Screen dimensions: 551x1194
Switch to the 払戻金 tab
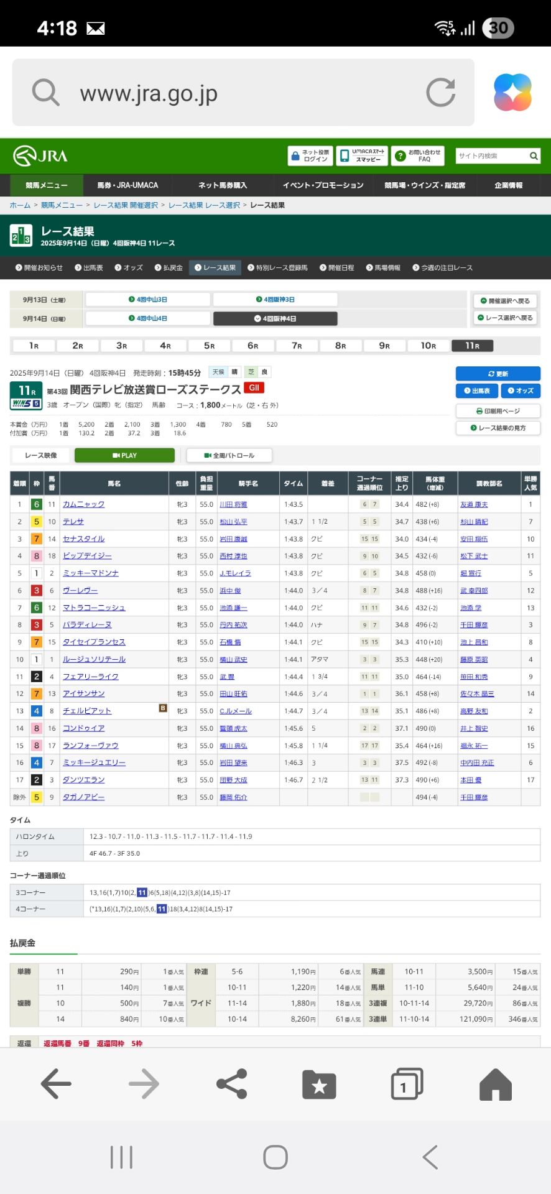pos(169,267)
